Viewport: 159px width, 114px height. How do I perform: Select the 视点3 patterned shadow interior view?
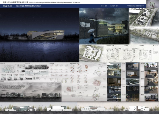pos(114,82)
